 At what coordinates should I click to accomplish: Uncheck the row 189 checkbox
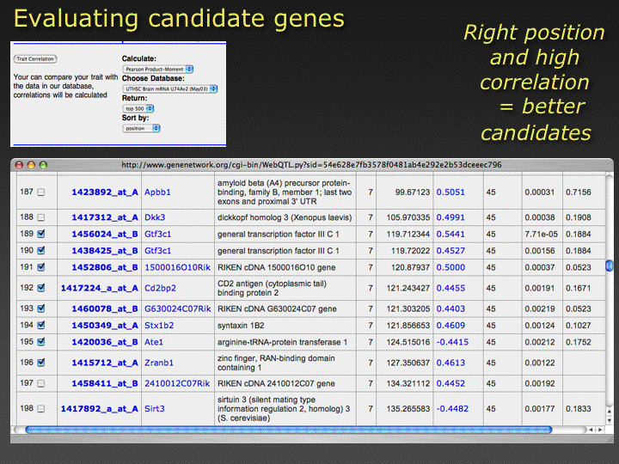coord(40,234)
